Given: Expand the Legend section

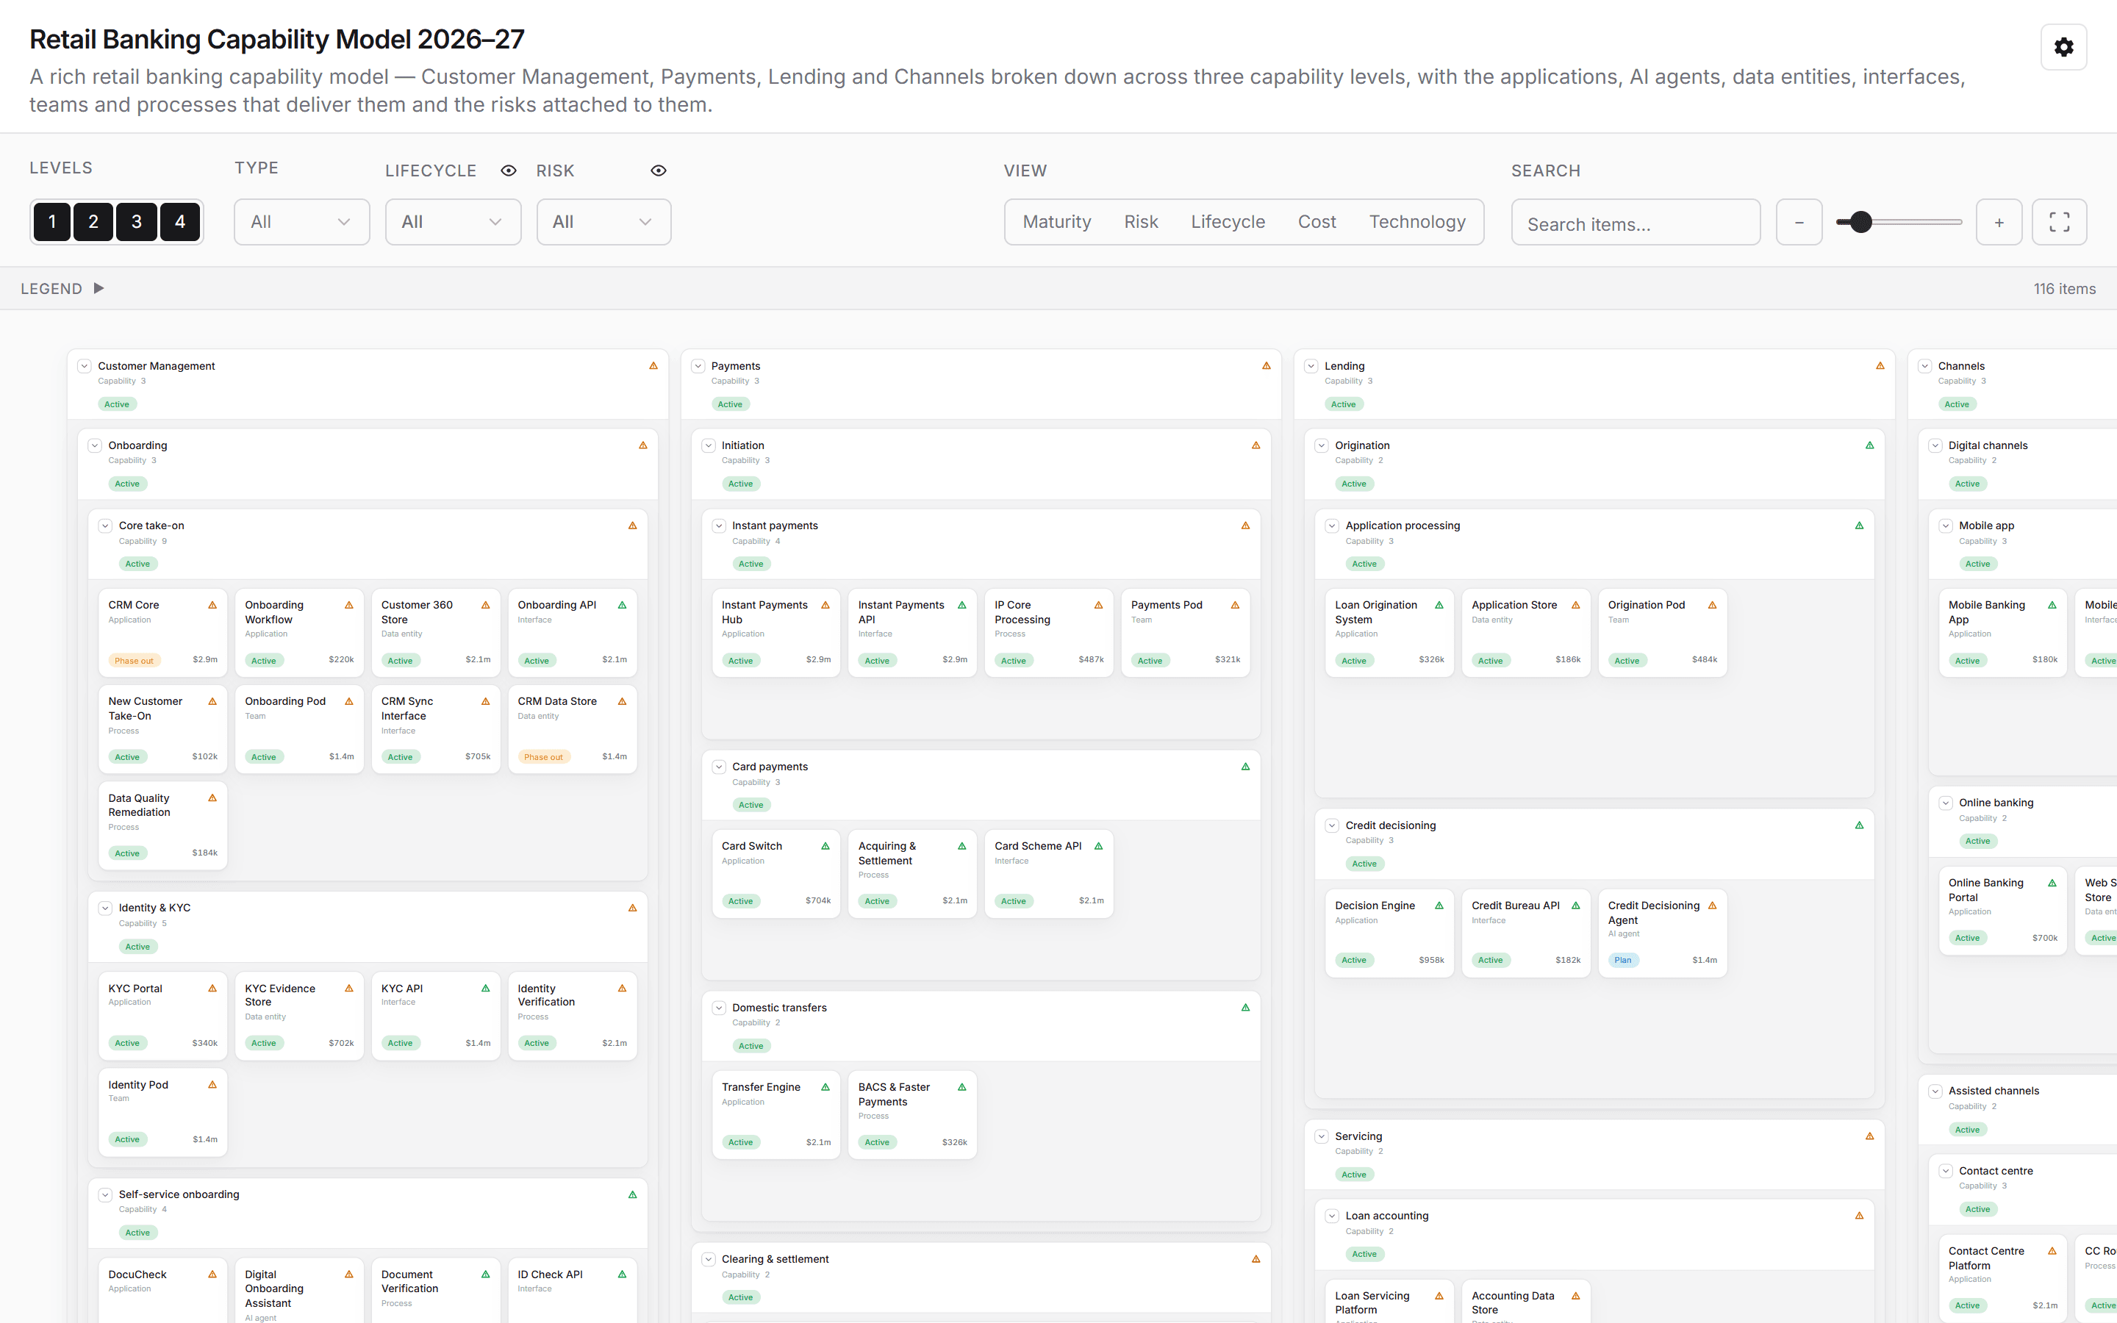Looking at the screenshot, I should [x=63, y=289].
